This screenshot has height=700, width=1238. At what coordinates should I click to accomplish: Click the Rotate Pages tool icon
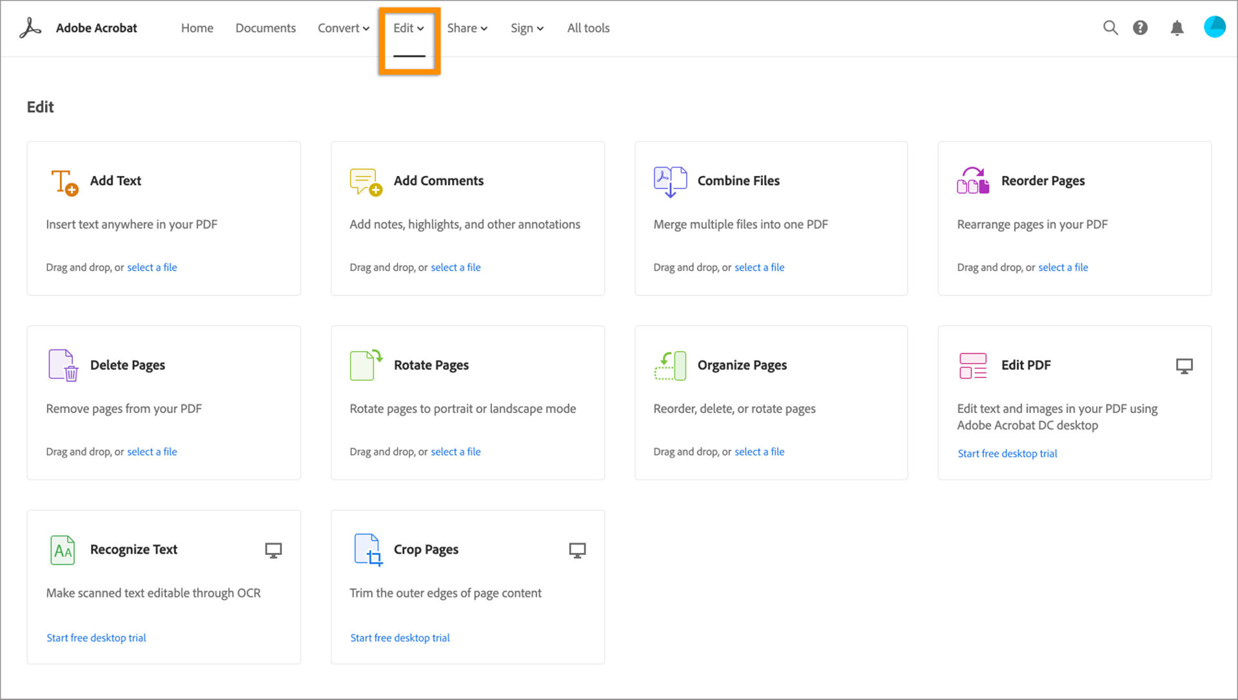(x=366, y=365)
